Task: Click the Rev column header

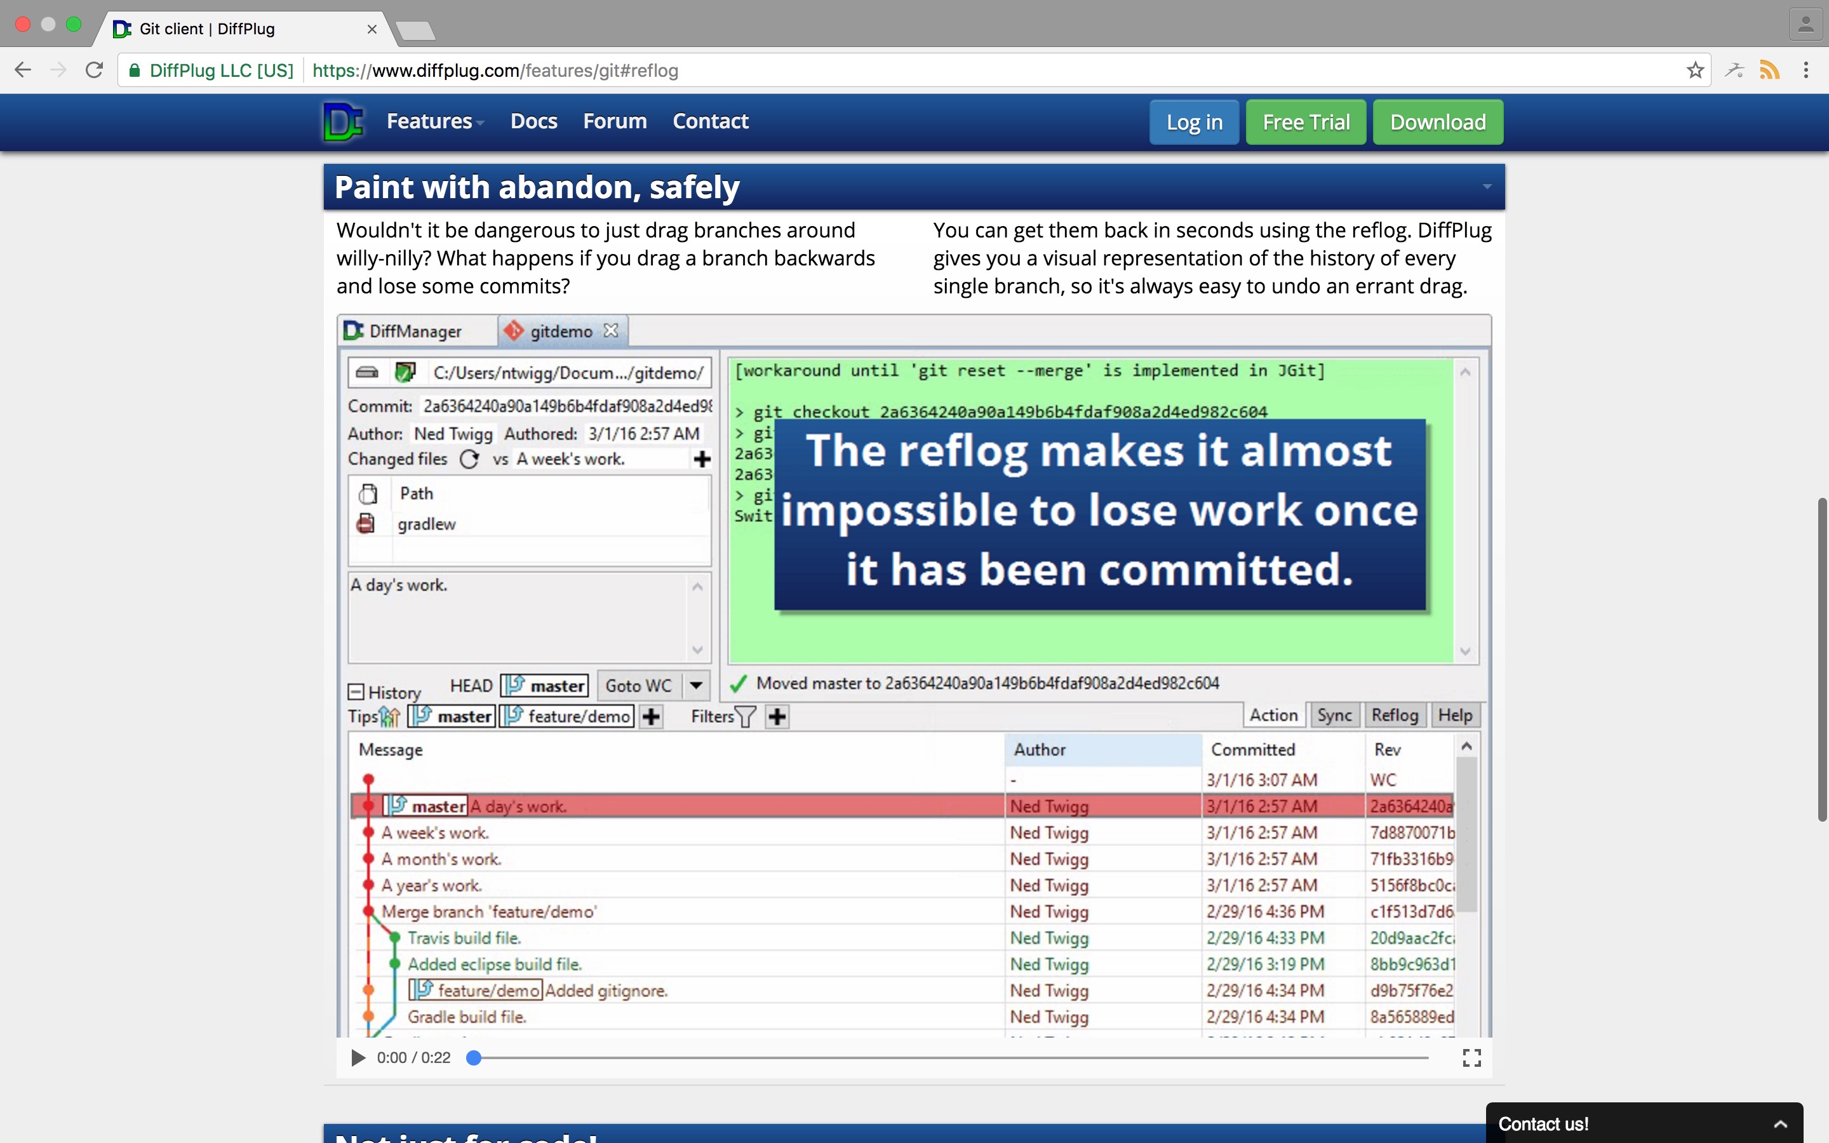Action: tap(1410, 749)
